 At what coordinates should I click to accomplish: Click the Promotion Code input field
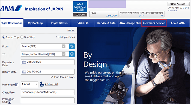(x=48, y=100)
